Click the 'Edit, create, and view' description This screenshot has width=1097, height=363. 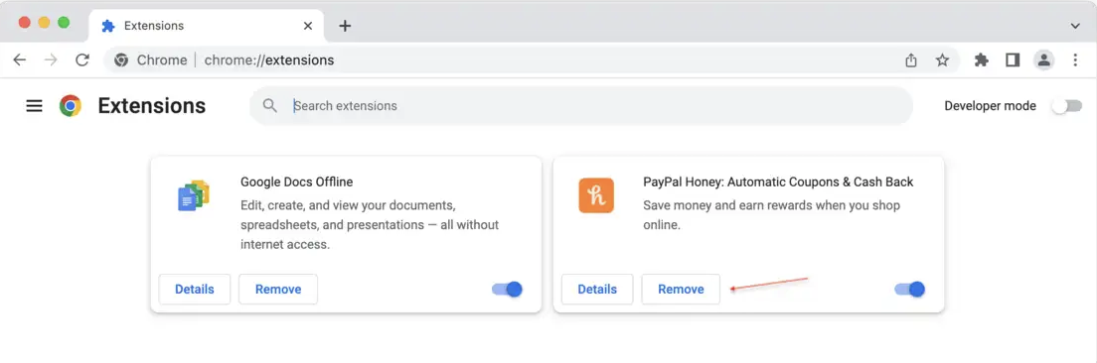coord(370,225)
